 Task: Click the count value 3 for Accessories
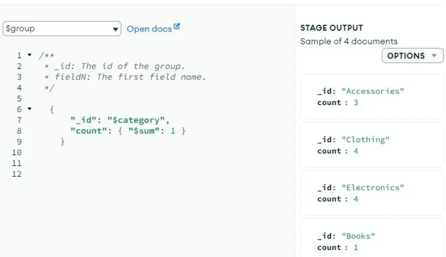coord(355,102)
